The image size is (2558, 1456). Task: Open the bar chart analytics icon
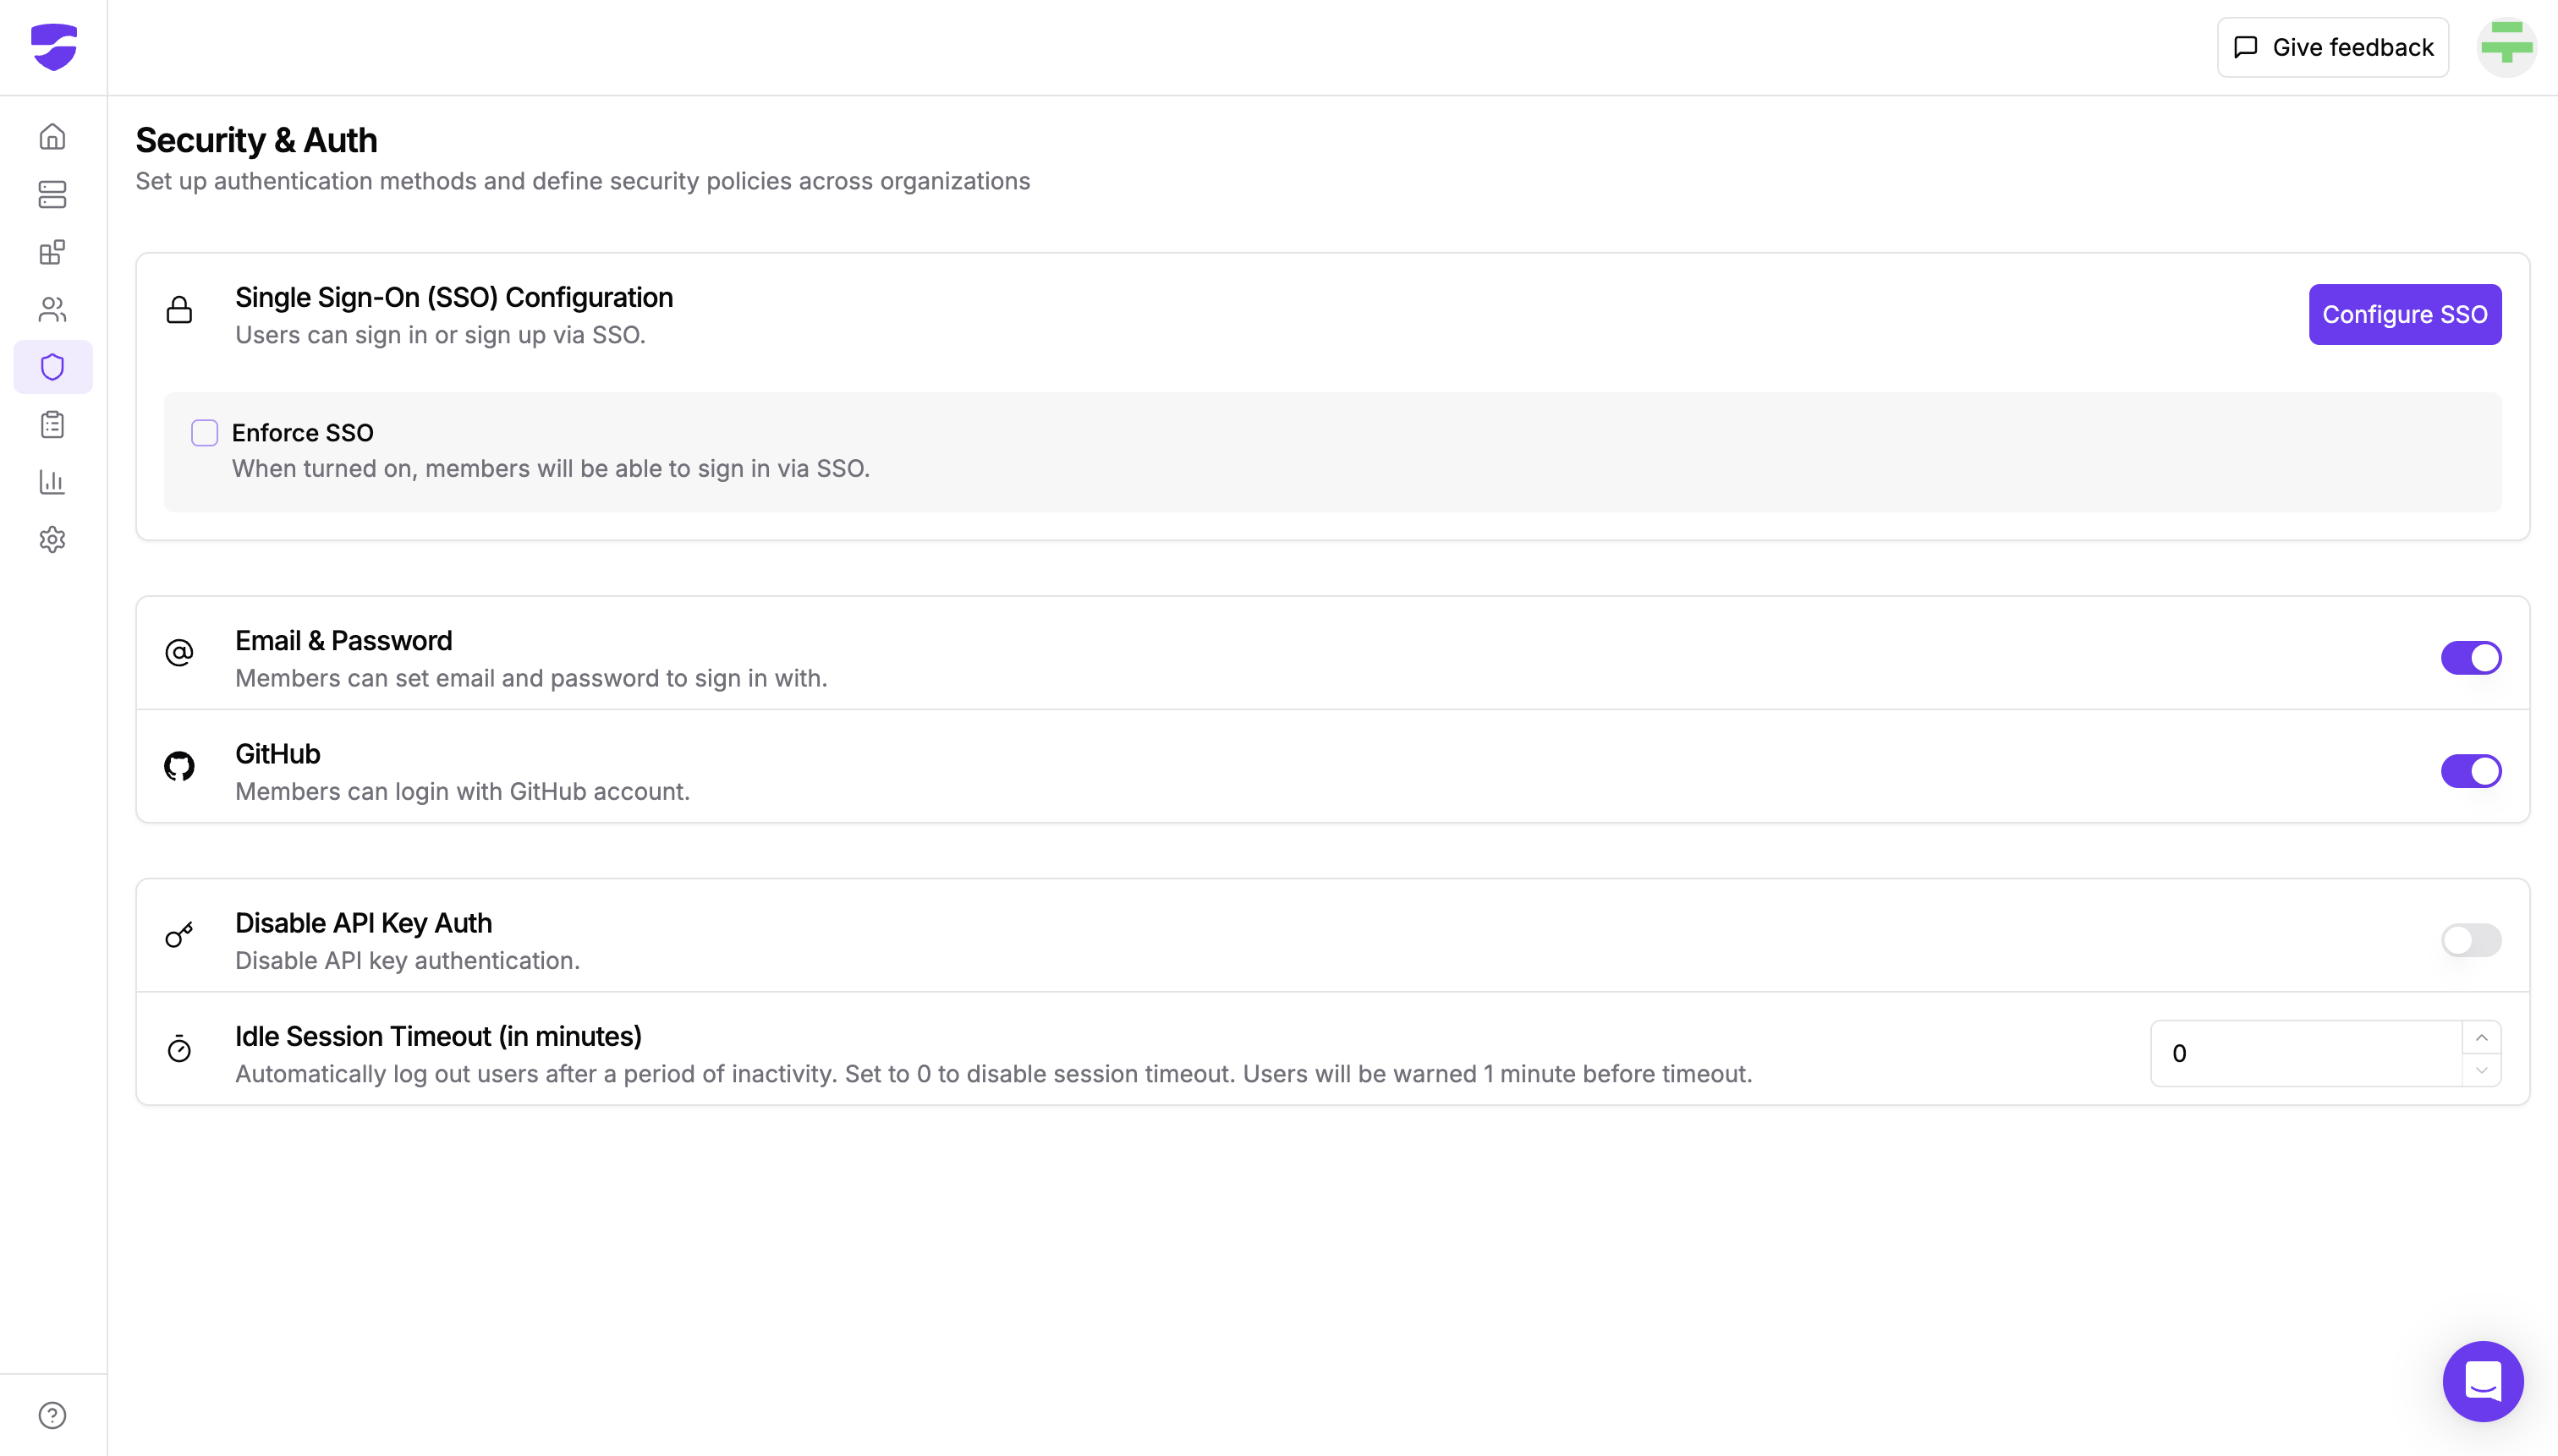(x=52, y=482)
